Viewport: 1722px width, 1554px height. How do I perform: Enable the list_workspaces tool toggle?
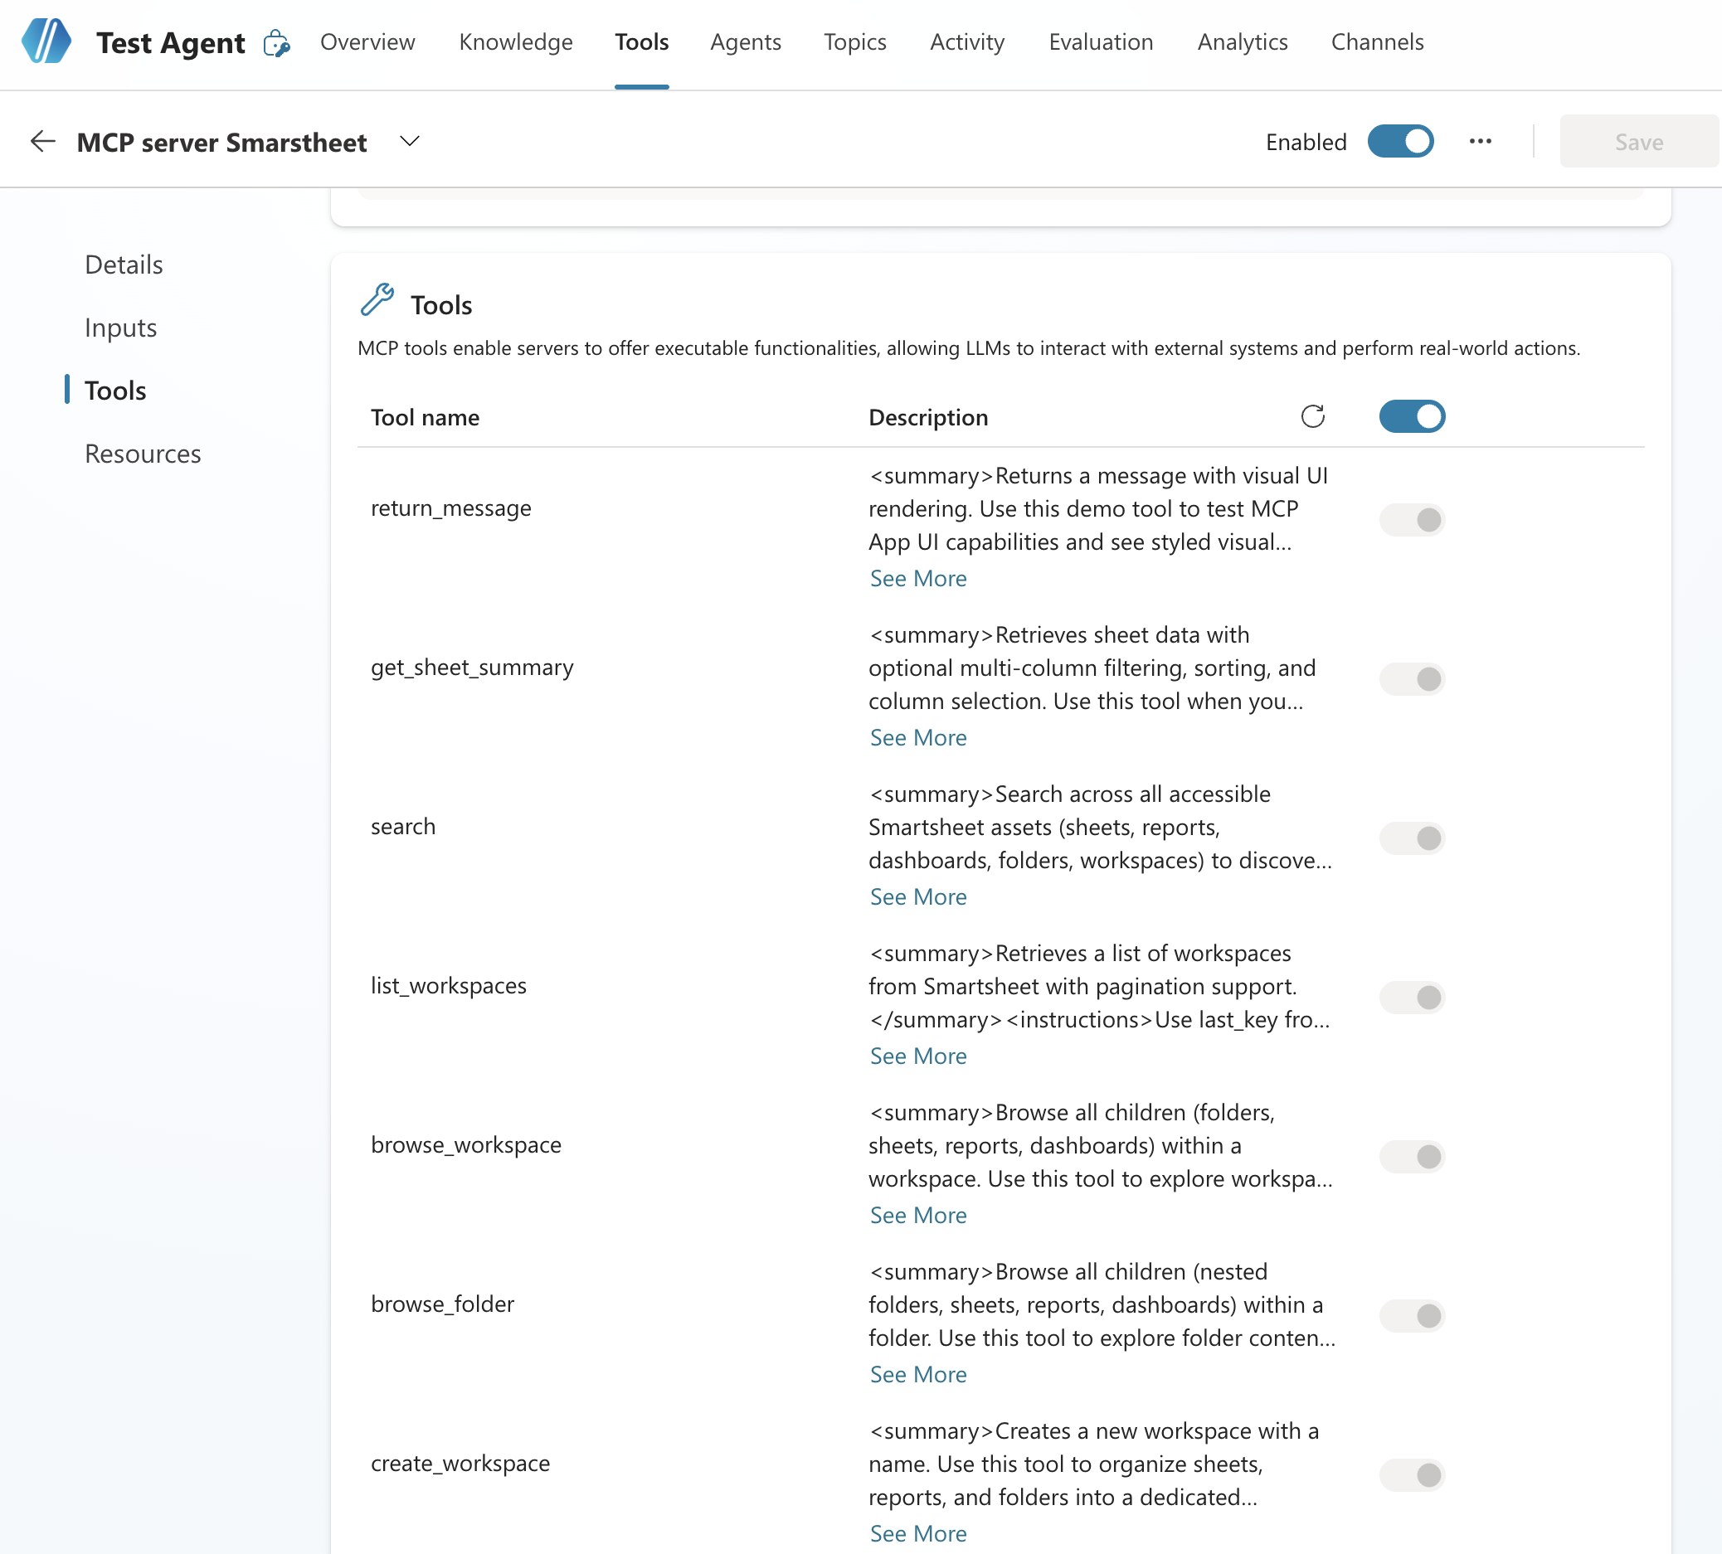[1412, 998]
